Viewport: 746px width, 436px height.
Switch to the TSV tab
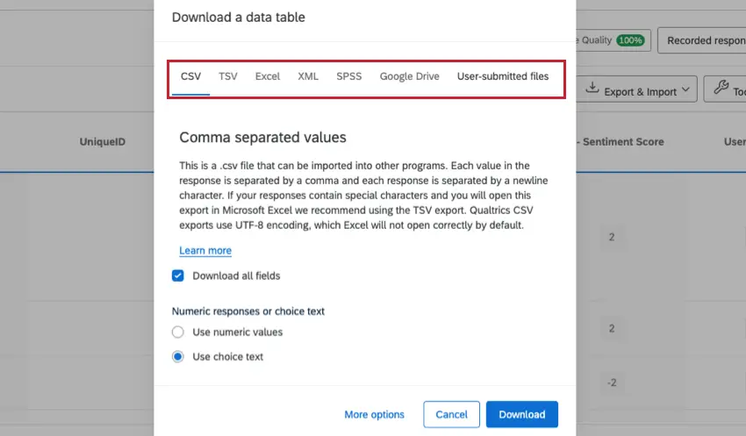tap(227, 76)
